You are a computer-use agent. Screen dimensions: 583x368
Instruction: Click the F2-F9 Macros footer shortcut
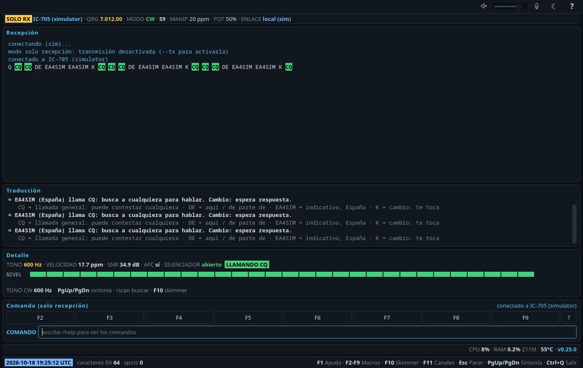point(363,362)
